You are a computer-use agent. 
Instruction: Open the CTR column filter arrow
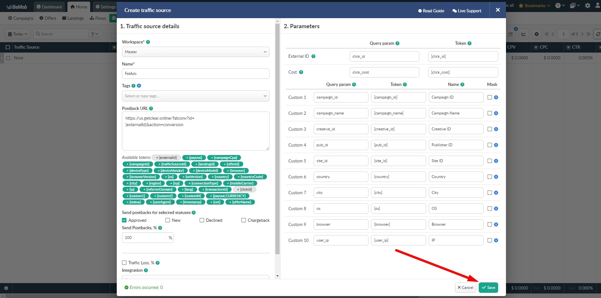[x=568, y=47]
